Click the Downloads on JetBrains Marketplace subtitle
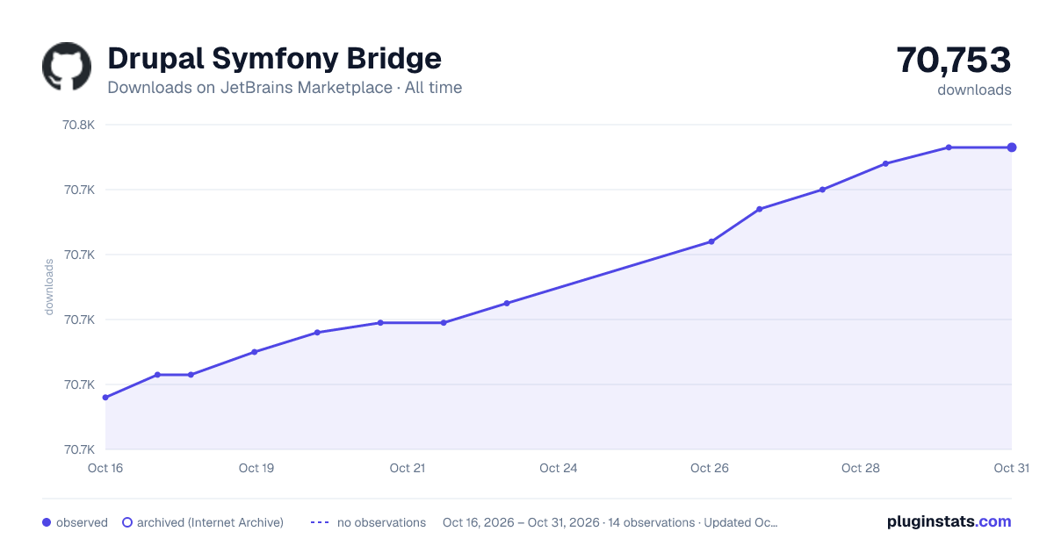 point(285,88)
